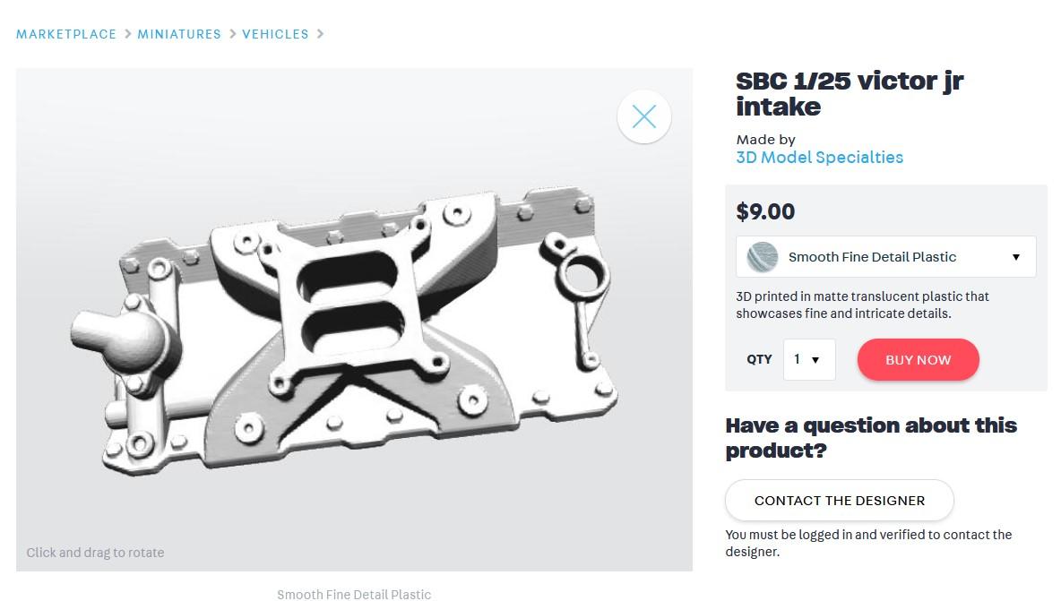Click the Smooth Fine Detail Plastic caption

click(x=354, y=594)
